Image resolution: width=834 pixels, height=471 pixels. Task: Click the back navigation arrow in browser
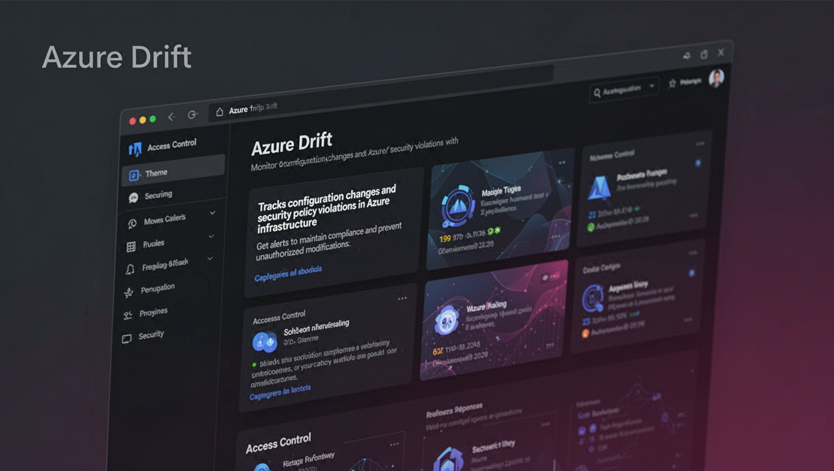point(172,117)
